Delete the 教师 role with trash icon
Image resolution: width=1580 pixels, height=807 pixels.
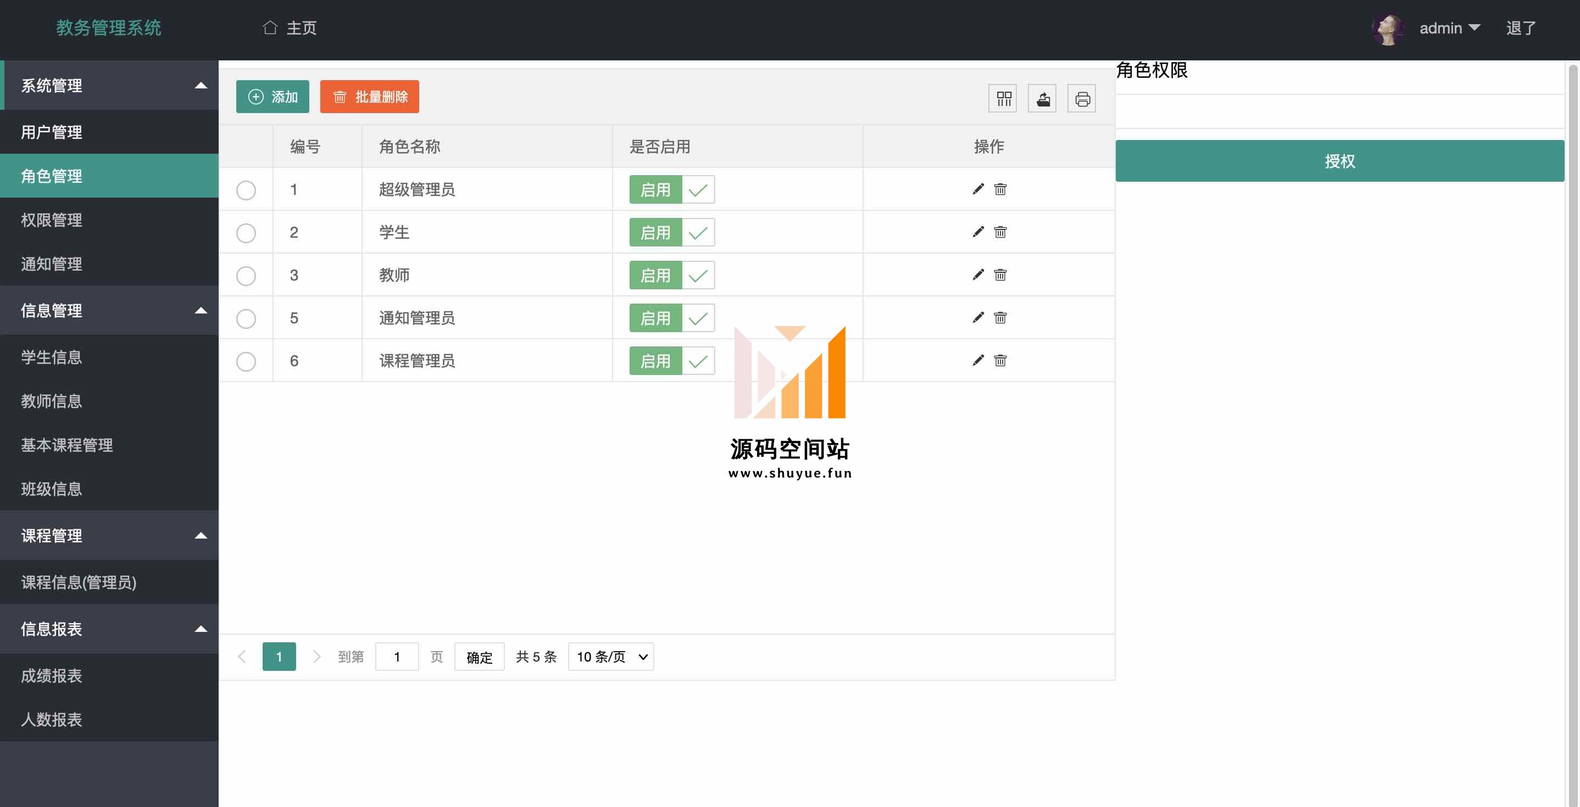coord(1000,274)
